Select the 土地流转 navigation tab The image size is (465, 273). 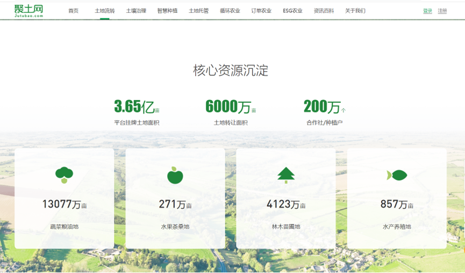(104, 11)
